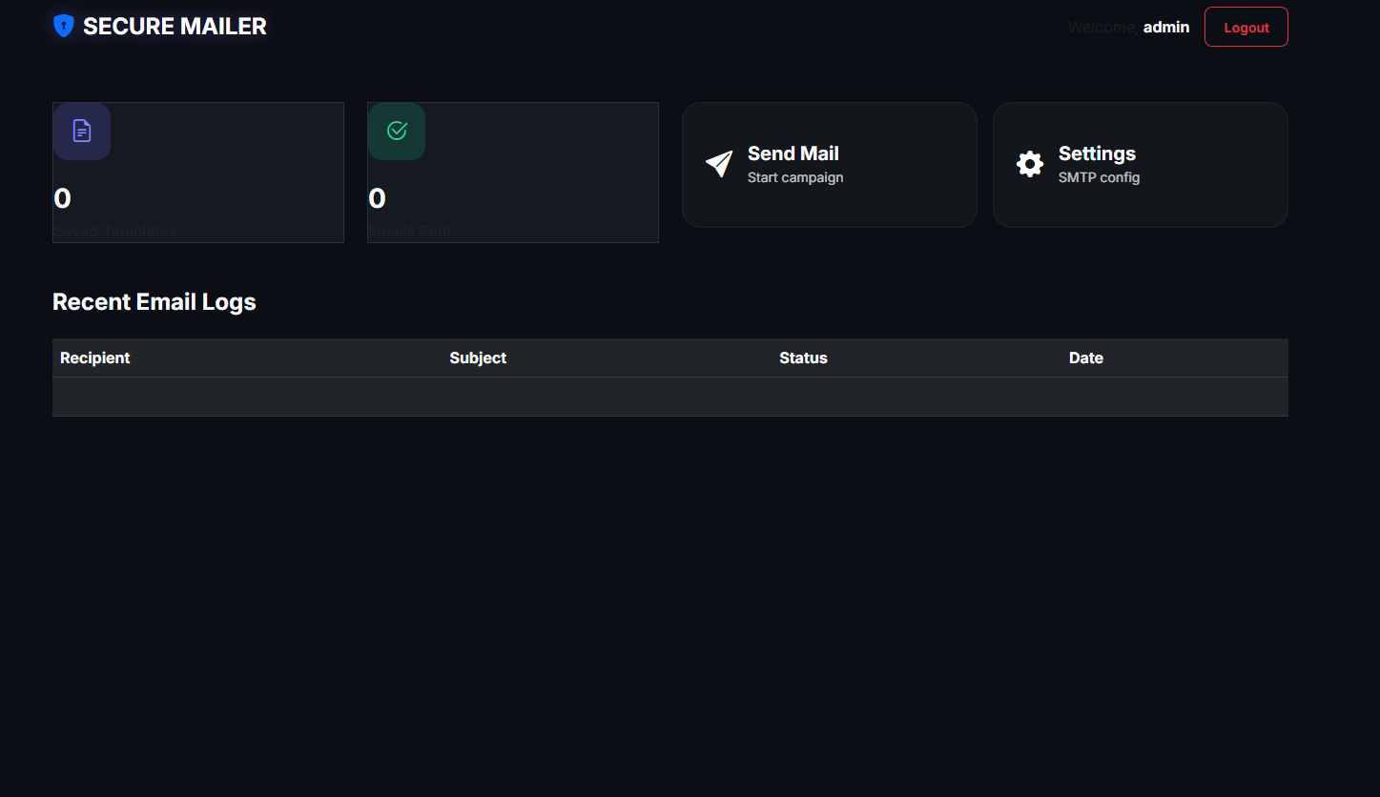Click the Send Mail card to start campaign

829,164
